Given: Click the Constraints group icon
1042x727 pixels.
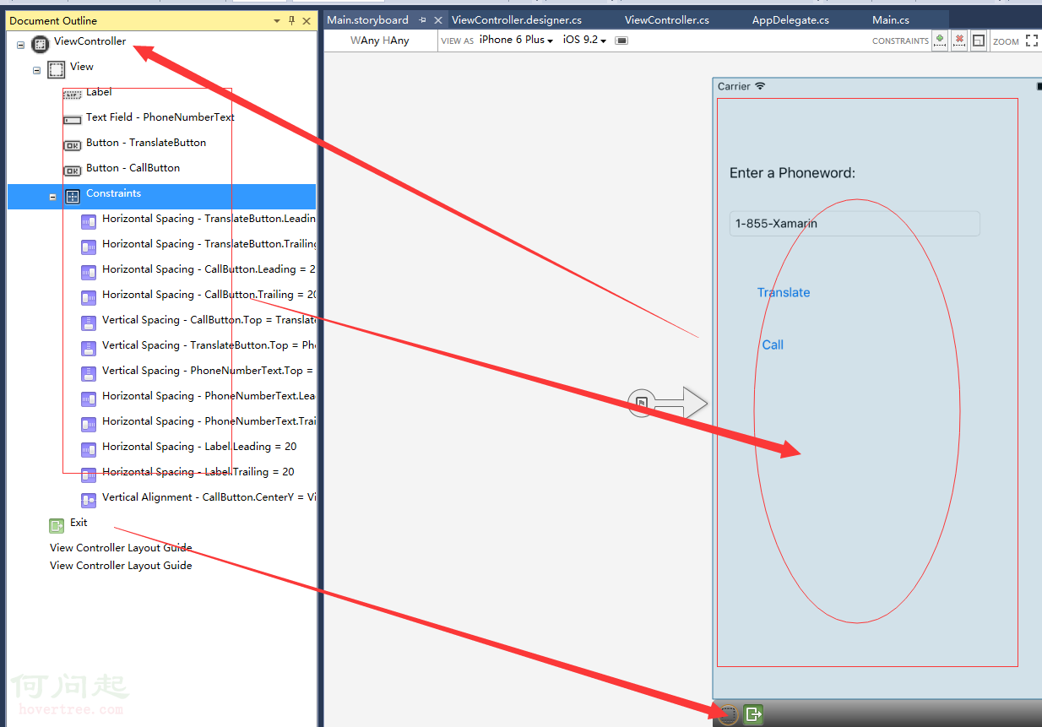Looking at the screenshot, I should (x=73, y=196).
